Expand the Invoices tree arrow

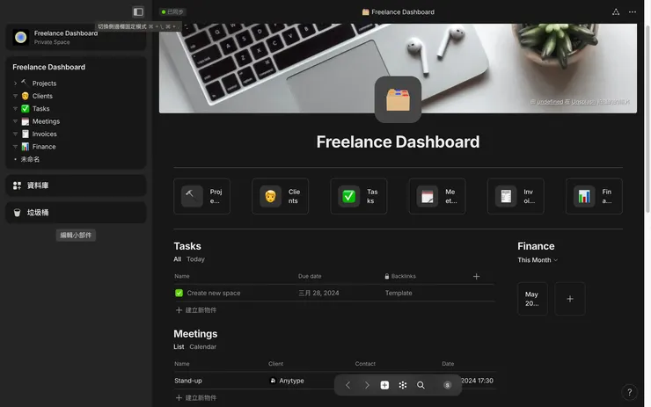(15, 134)
